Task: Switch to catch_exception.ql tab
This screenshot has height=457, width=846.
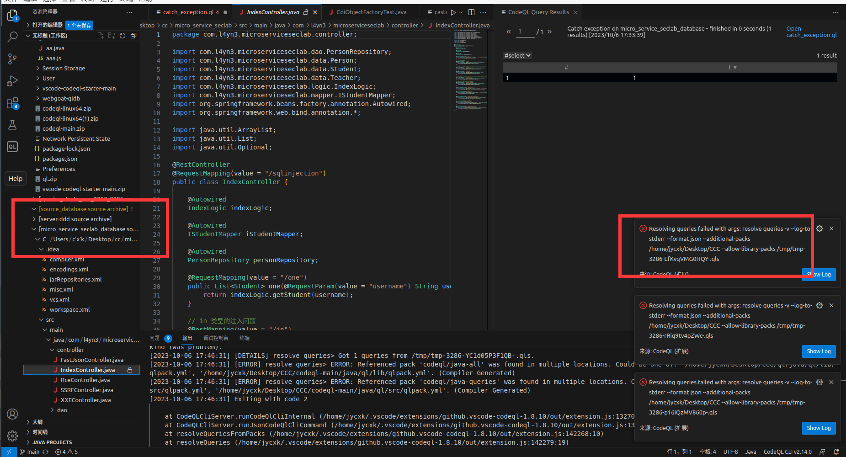Action: point(187,12)
